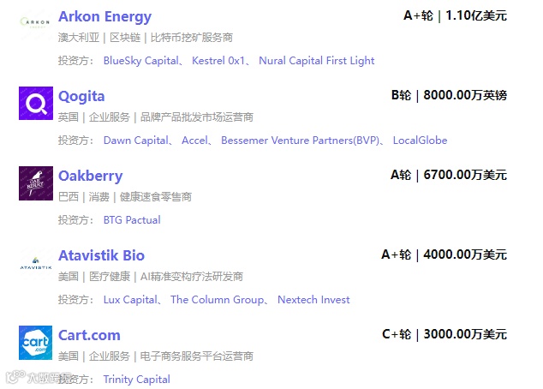Select investor Kestrel 0x1
Screen dimensions: 543x389
tap(218, 61)
